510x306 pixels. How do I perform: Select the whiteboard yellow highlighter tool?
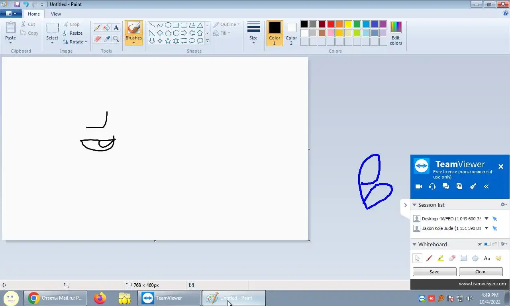[440, 258]
